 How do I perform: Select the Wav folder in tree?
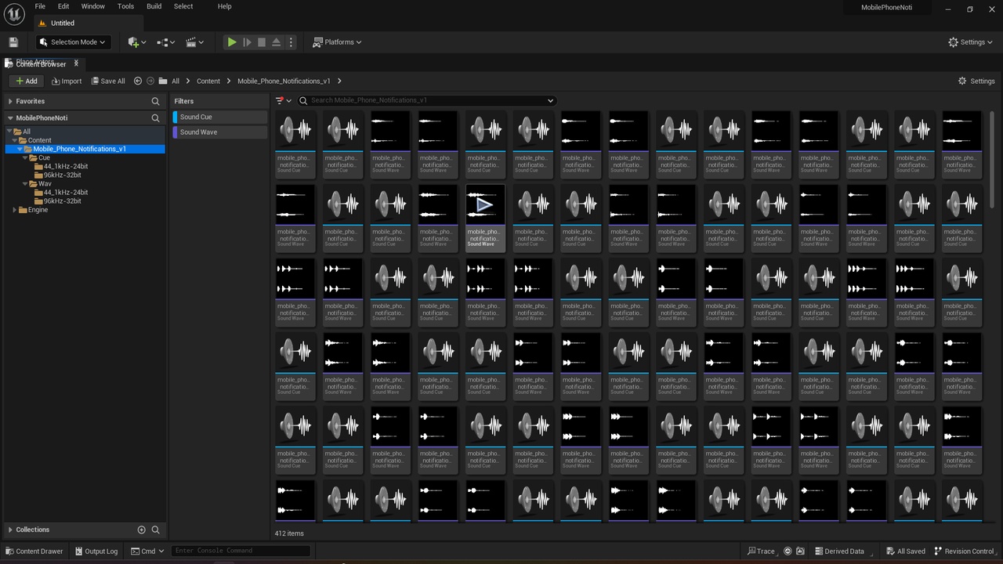pyautogui.click(x=45, y=183)
